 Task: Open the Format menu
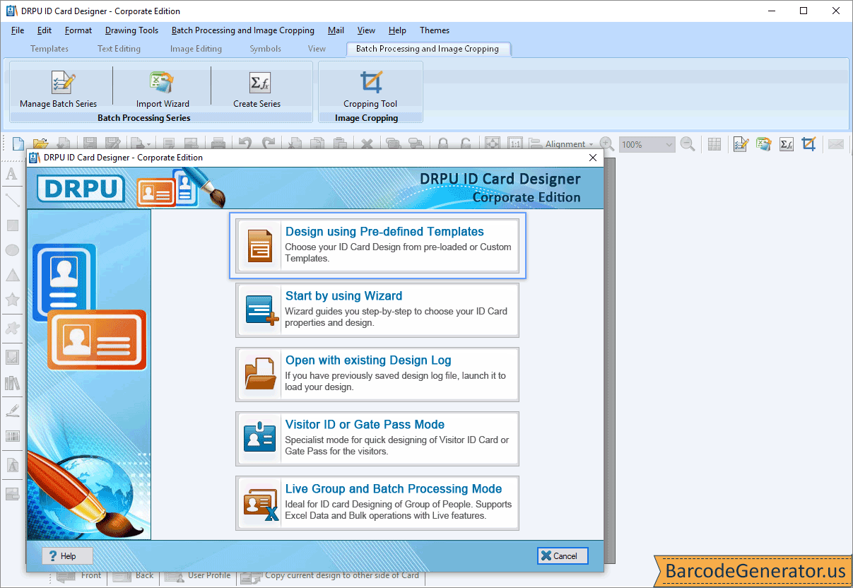click(x=78, y=30)
